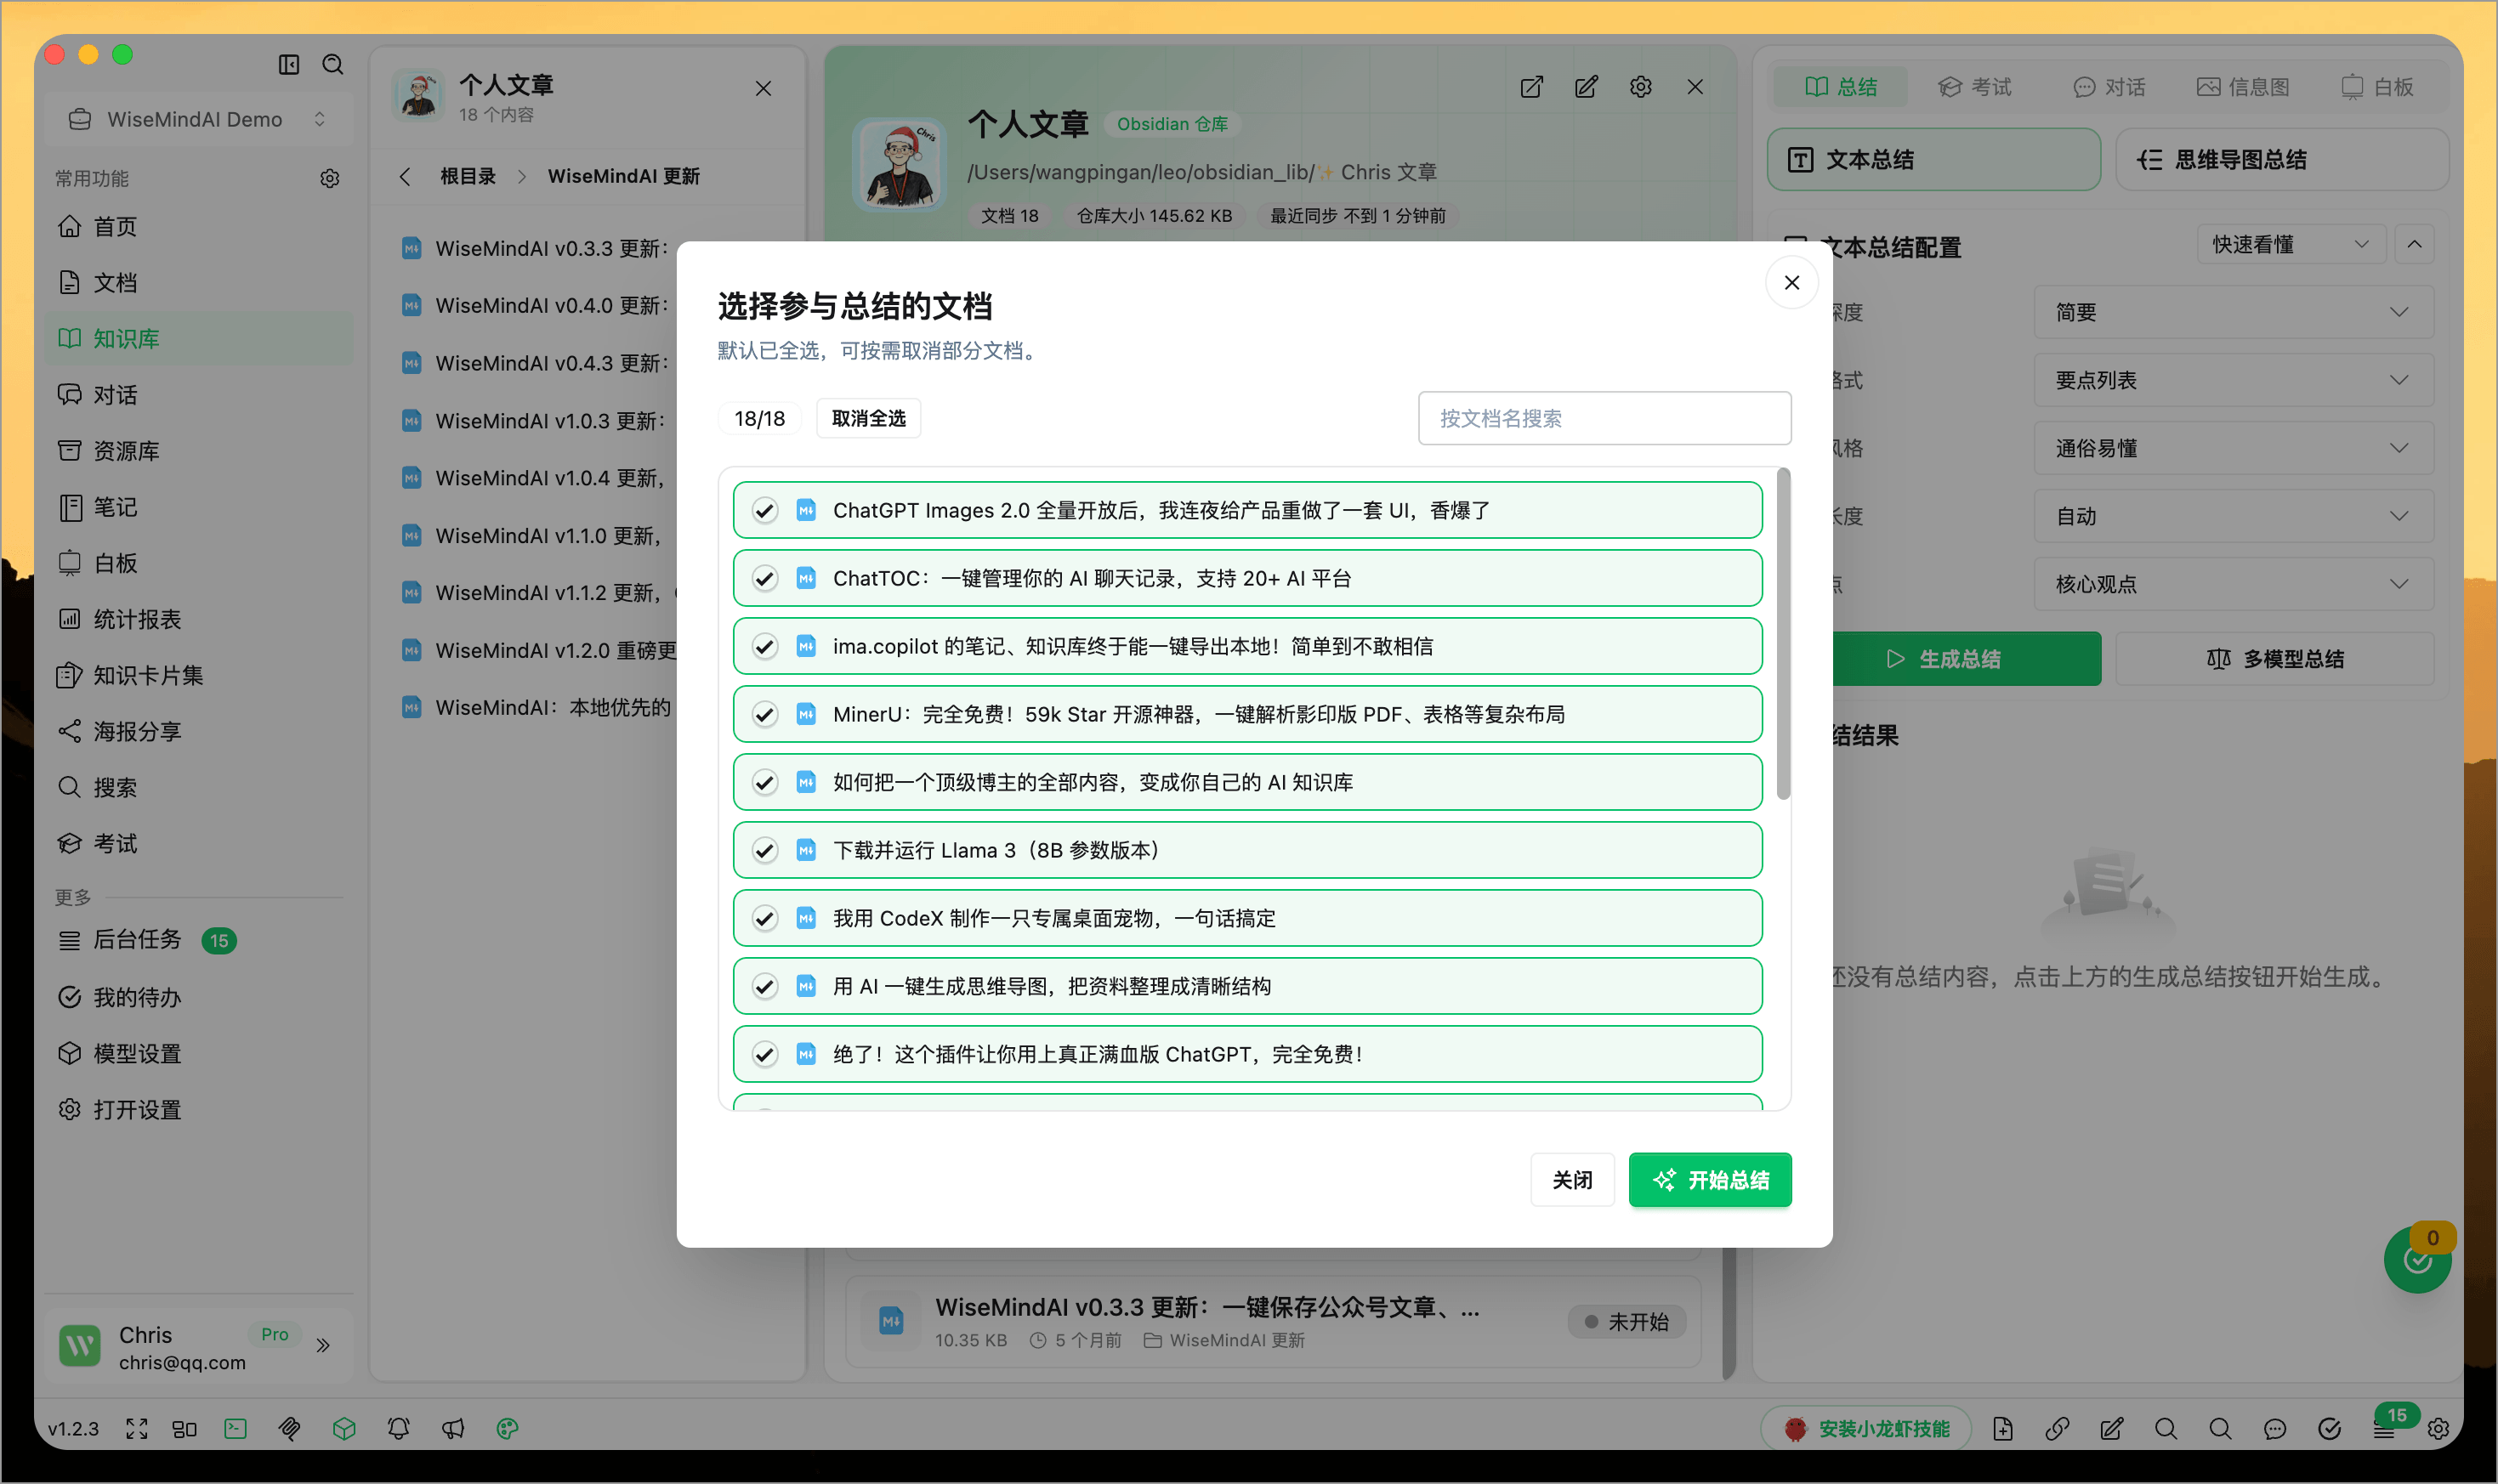The image size is (2498, 1484).
Task: Click the layout panels icon in the status bar
Action: point(184,1429)
